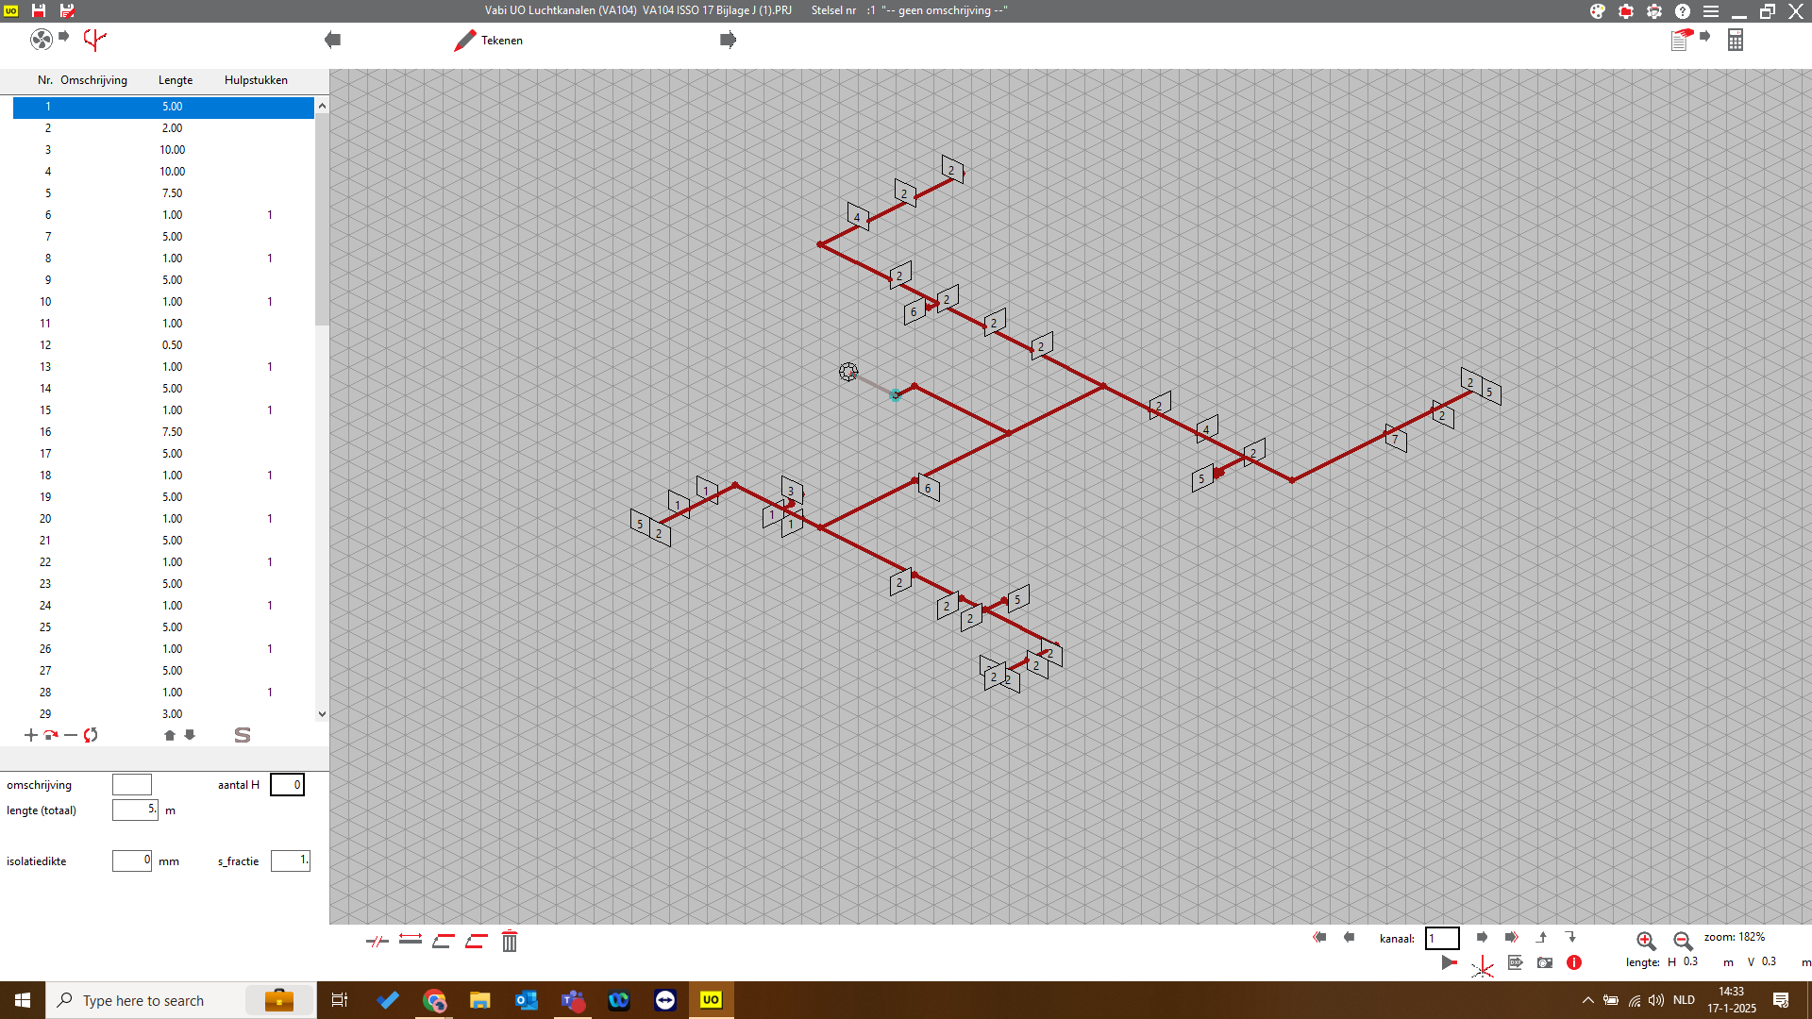The width and height of the screenshot is (1812, 1019).
Task: Click the red gear icon in title bar
Action: (x=1625, y=11)
